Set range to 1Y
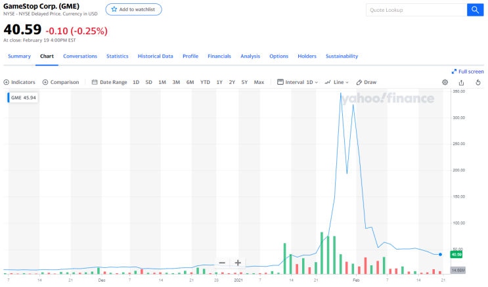The width and height of the screenshot is (488, 287). [x=219, y=82]
